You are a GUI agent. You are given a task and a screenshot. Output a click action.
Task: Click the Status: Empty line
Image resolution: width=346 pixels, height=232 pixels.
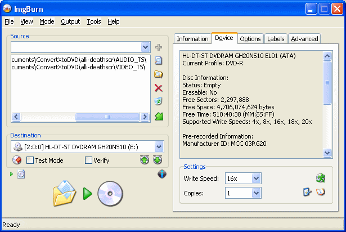pyautogui.click(x=201, y=85)
